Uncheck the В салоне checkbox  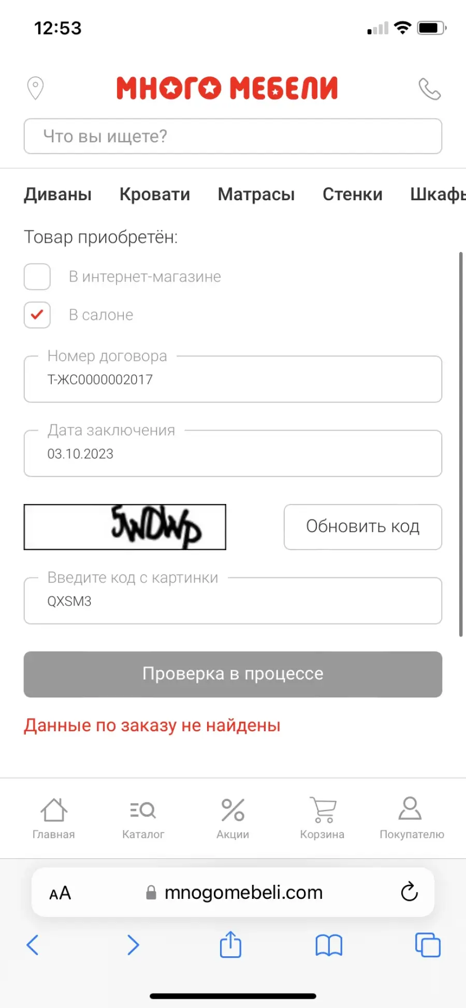tap(37, 315)
